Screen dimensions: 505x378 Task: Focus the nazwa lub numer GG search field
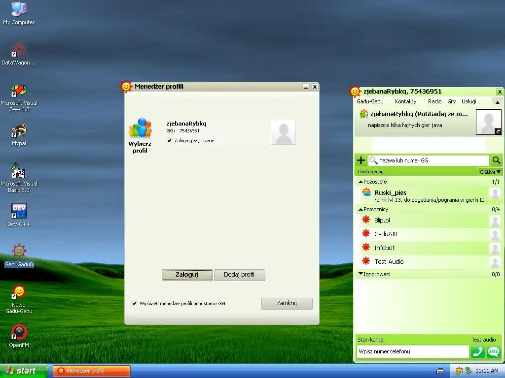click(x=429, y=160)
